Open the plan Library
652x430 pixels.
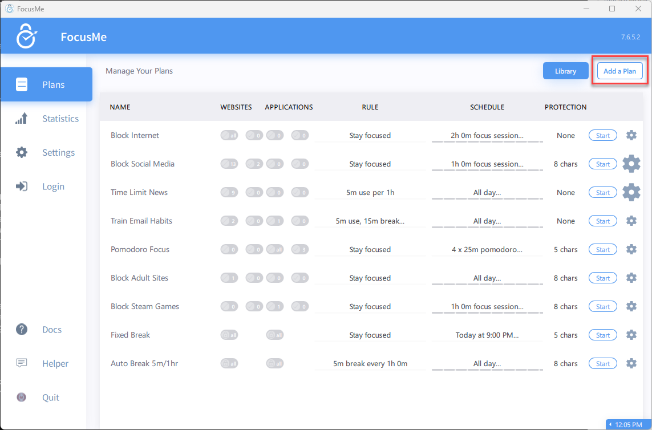tap(565, 71)
